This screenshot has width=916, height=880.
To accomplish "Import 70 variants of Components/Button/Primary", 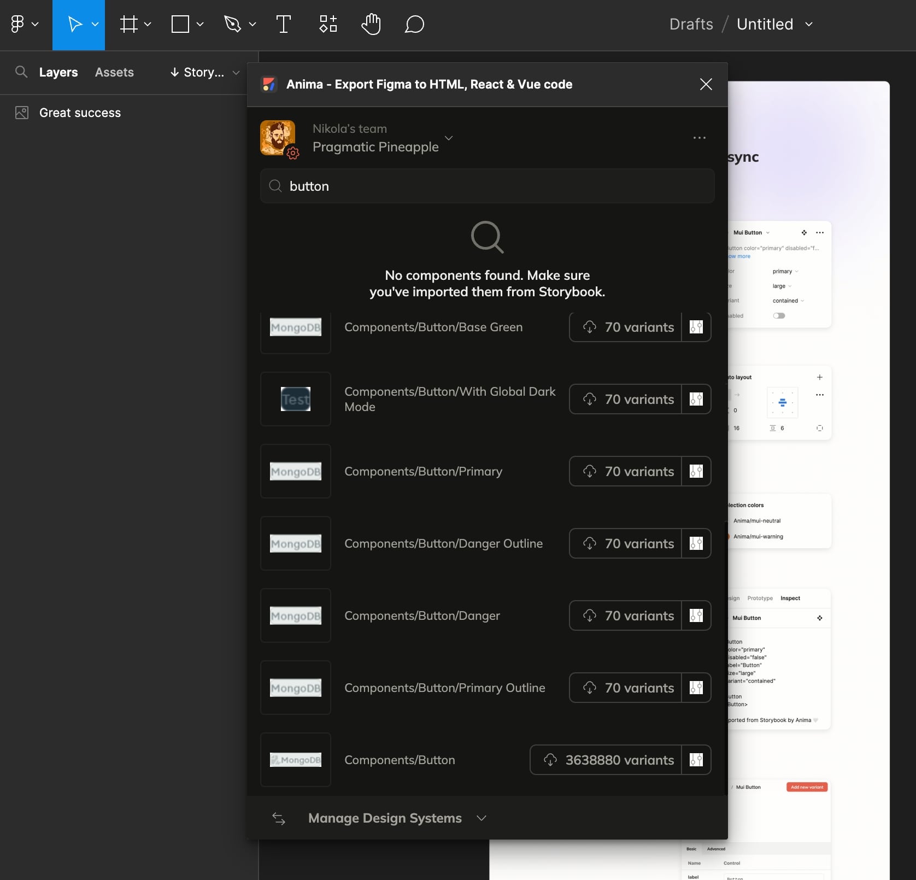I will (626, 471).
